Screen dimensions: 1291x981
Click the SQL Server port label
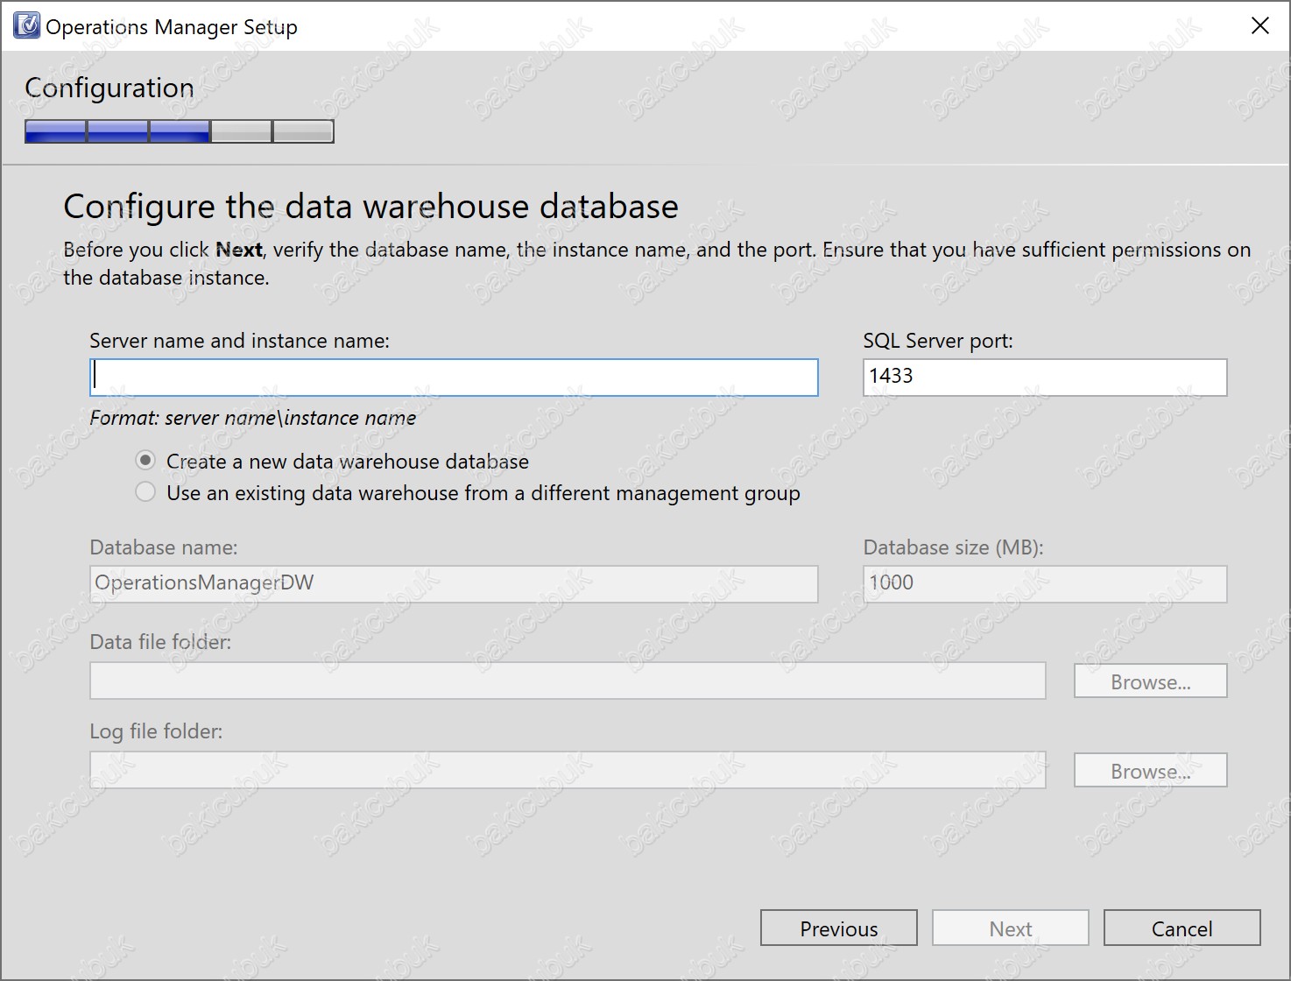pyautogui.click(x=938, y=341)
